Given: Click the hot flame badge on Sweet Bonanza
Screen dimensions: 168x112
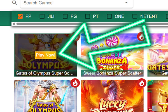Looking at the screenshot, I should coord(142,37).
